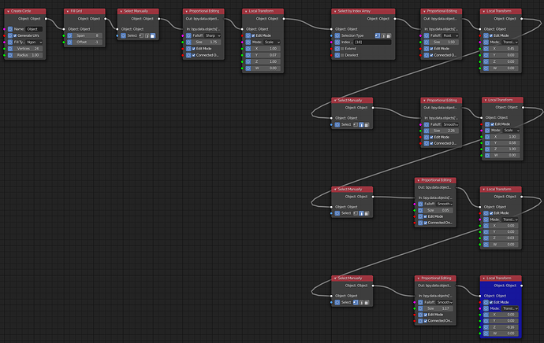Screen dimensions: 544x343
Task: Click socket icon beside Generate UVs
Action: tap(10, 35)
